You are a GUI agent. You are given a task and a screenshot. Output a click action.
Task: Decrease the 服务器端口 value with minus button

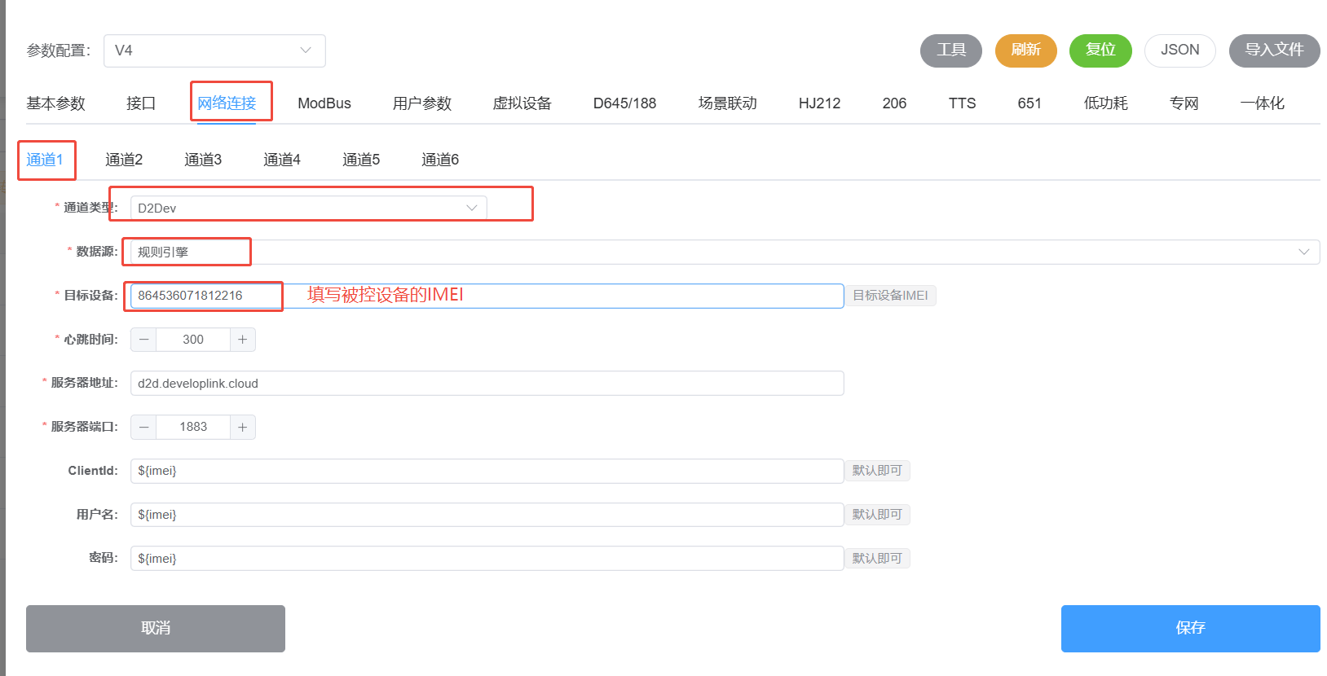(143, 427)
